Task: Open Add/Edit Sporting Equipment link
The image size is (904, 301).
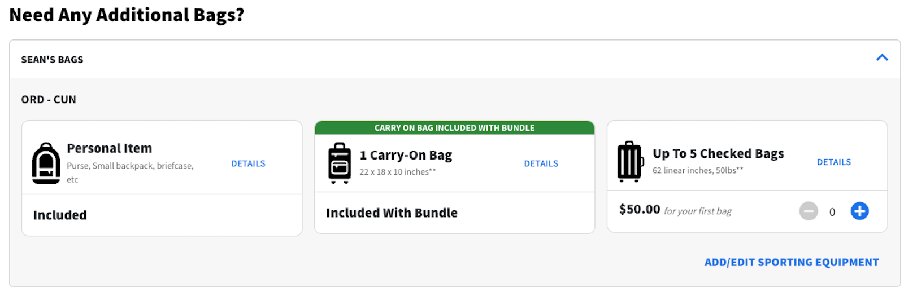Action: tap(791, 262)
